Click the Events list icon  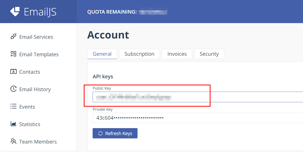(13, 106)
